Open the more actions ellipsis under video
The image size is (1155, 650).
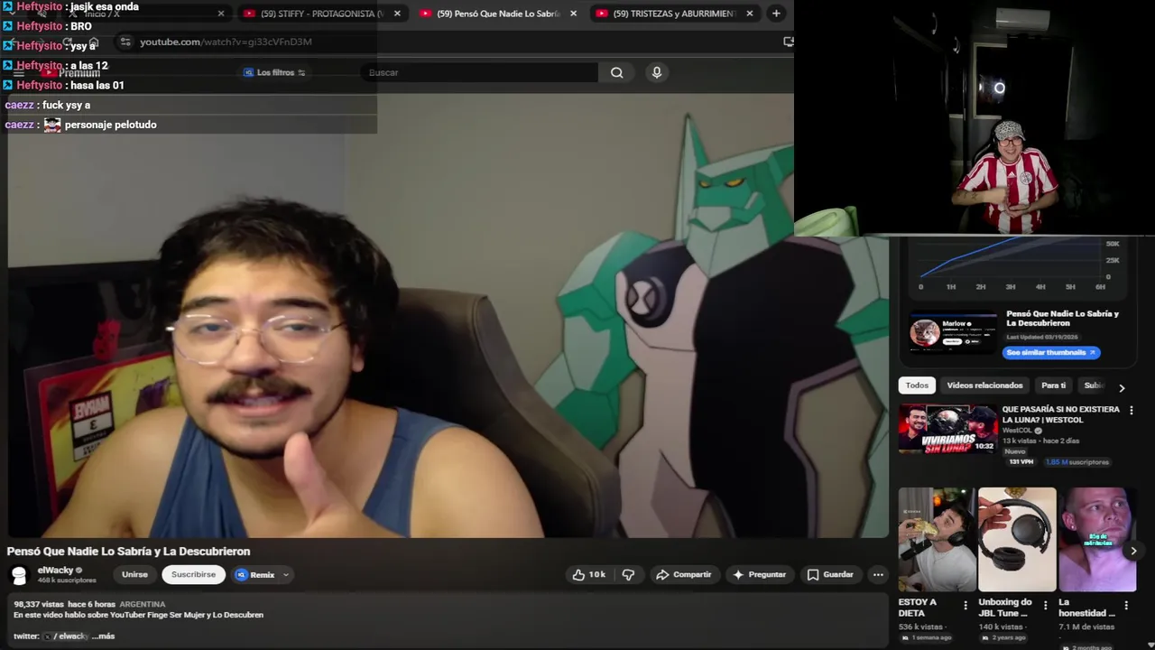[x=878, y=574]
